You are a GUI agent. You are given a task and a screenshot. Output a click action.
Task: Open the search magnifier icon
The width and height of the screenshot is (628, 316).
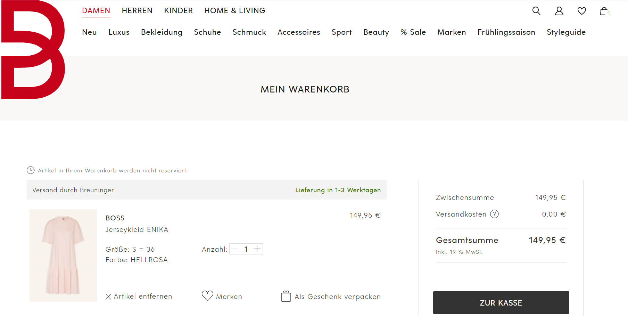[536, 11]
